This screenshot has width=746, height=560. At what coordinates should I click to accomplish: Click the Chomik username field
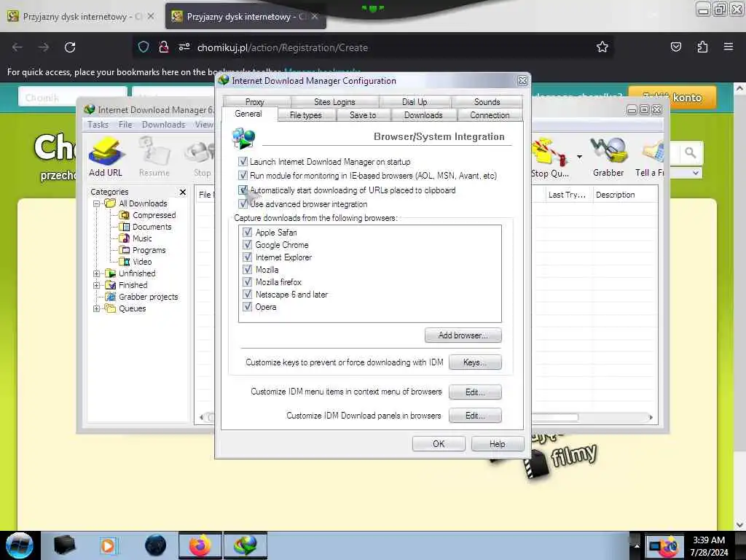[x=73, y=98]
